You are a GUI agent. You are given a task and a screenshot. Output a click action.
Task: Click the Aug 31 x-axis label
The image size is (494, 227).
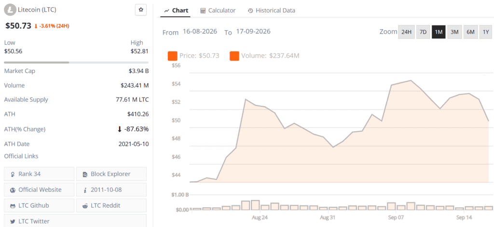tap(328, 217)
